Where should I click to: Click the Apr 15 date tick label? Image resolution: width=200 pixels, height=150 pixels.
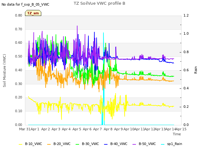[x=181, y=129]
